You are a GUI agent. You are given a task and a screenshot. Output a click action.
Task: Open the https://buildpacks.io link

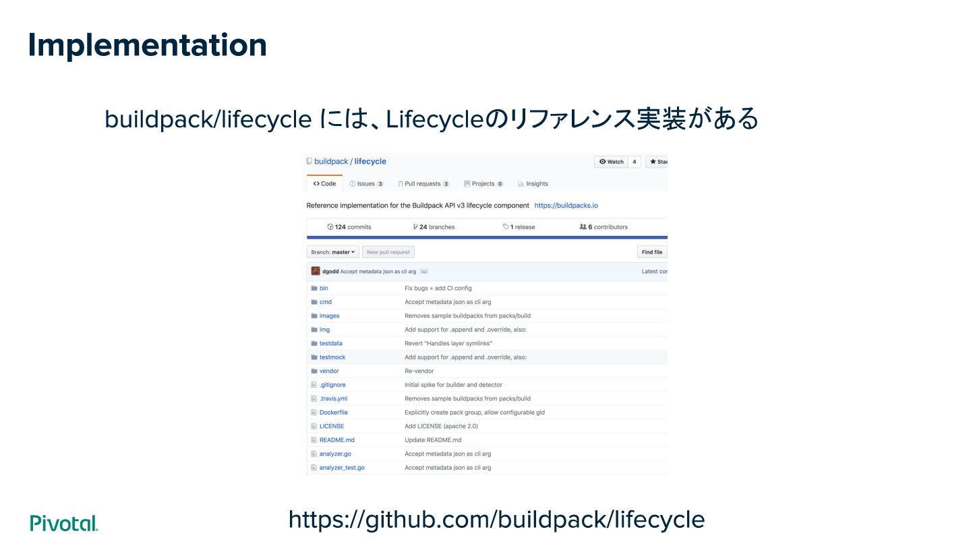[566, 205]
